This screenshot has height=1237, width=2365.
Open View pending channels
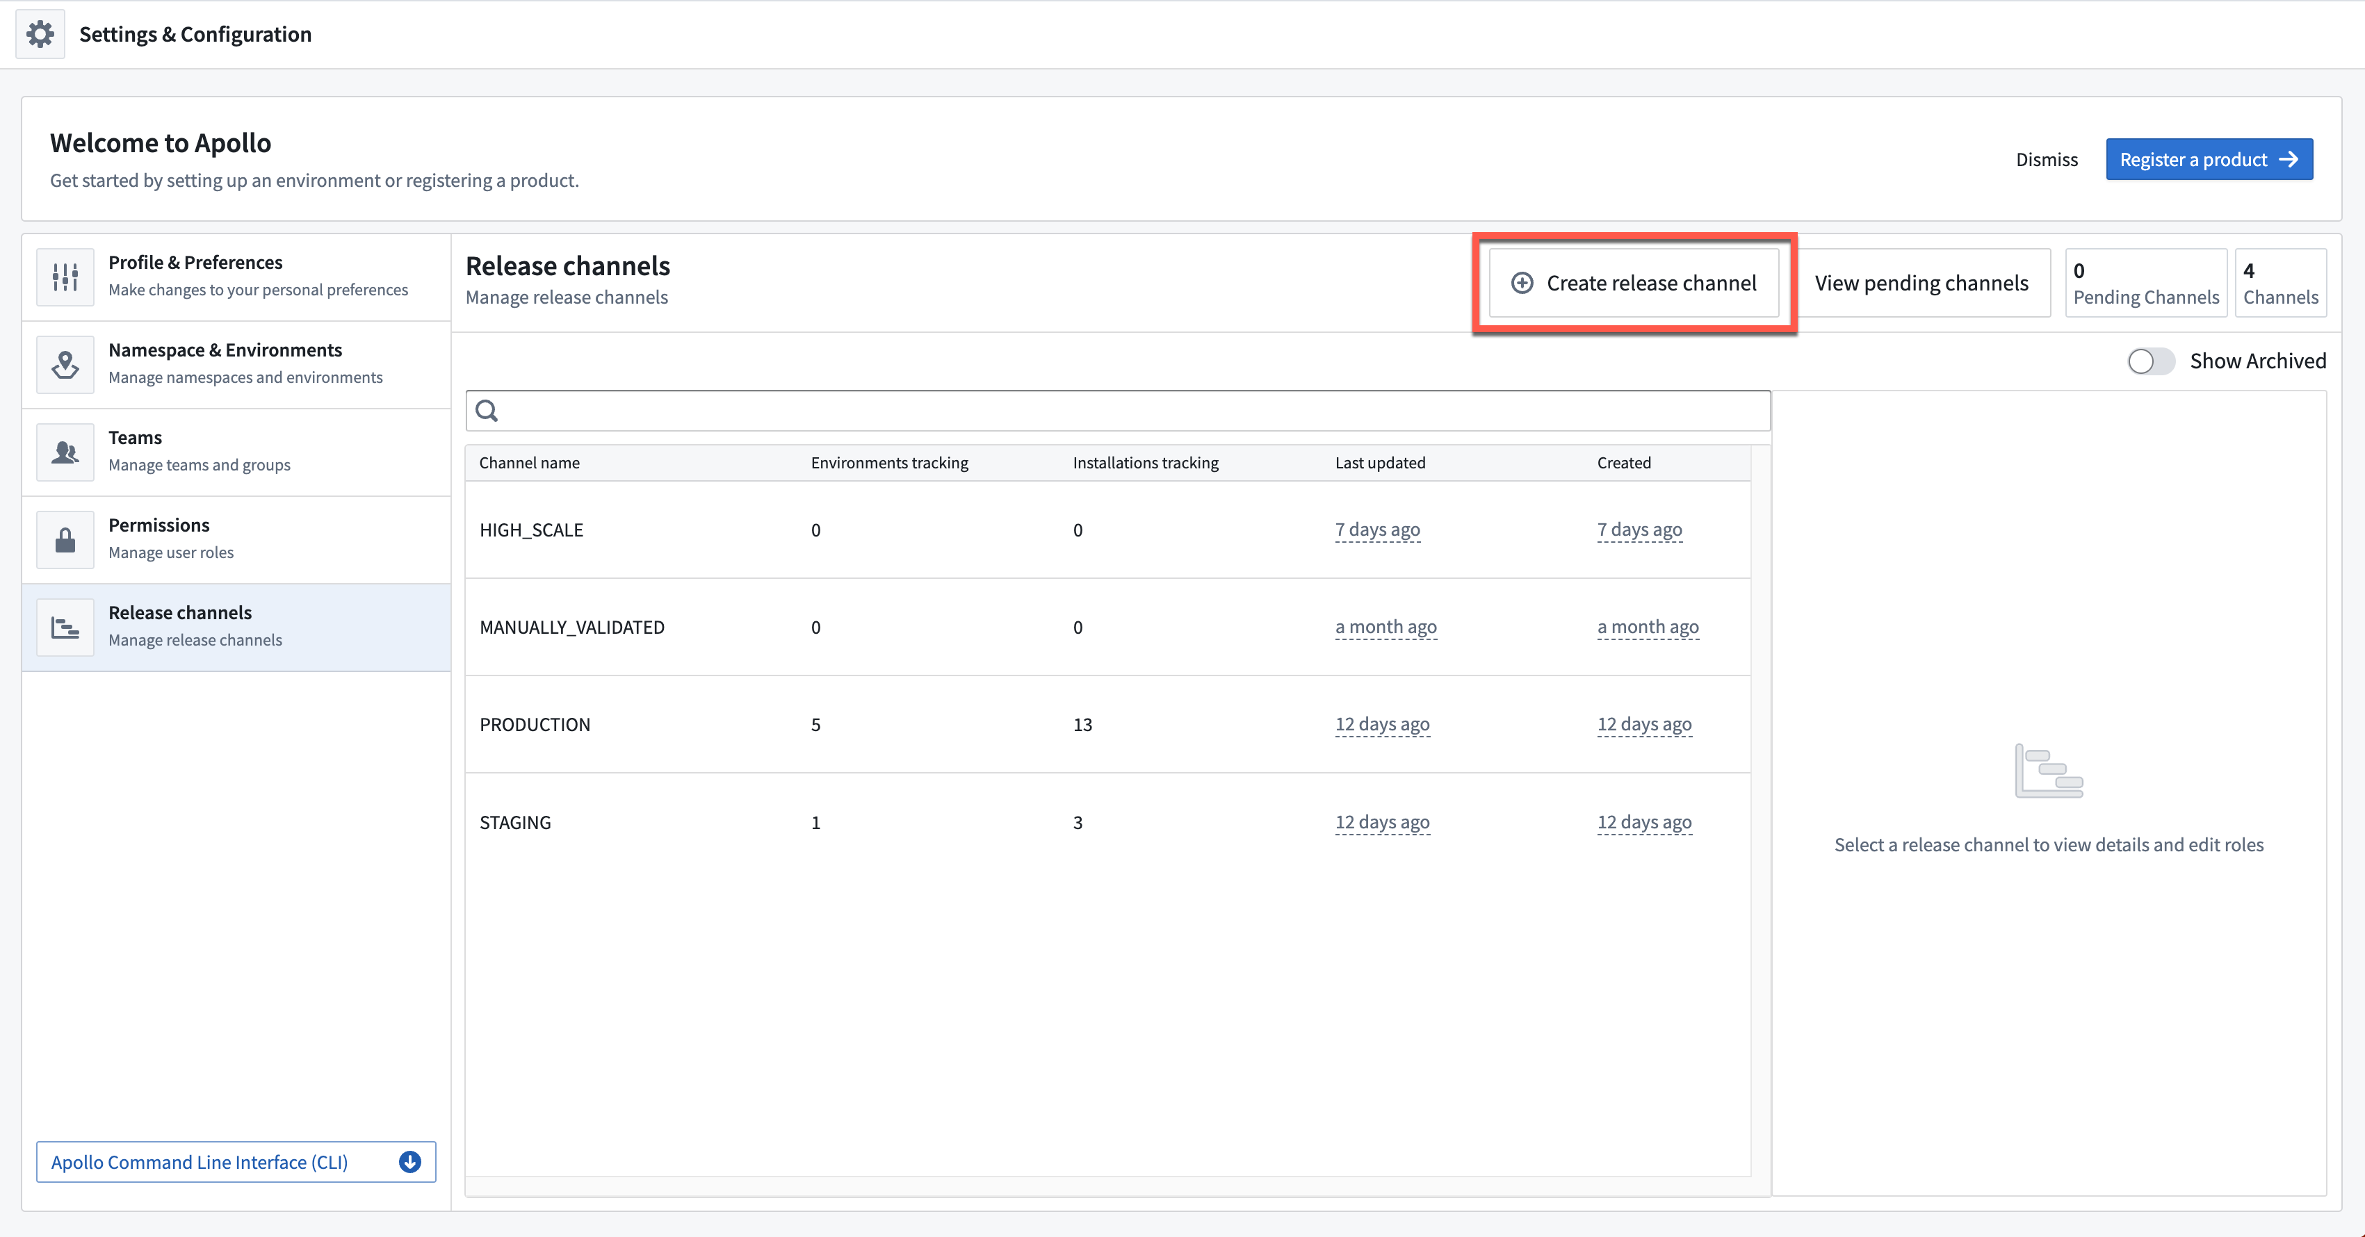(x=1921, y=283)
